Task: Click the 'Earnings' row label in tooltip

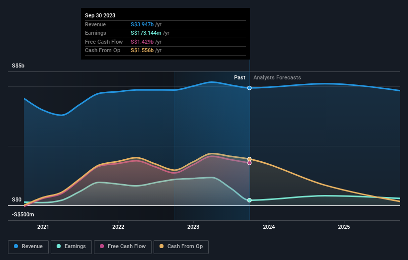Action: point(95,33)
